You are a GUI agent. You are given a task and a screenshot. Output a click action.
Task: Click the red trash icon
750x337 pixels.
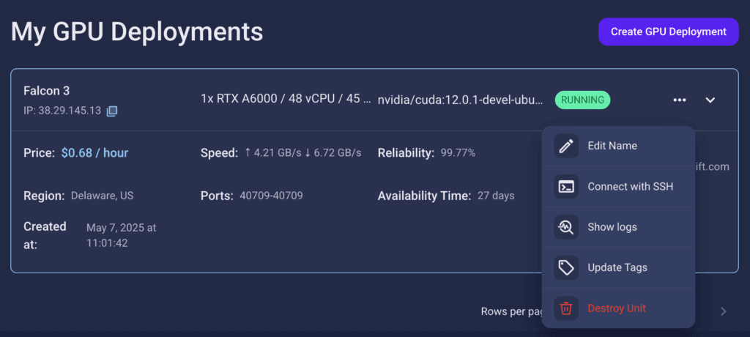tap(566, 308)
